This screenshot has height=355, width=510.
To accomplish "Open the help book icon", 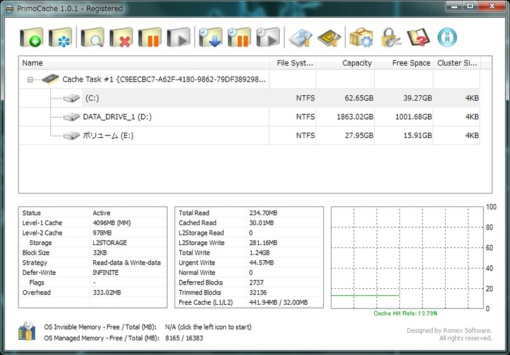I will [x=418, y=38].
